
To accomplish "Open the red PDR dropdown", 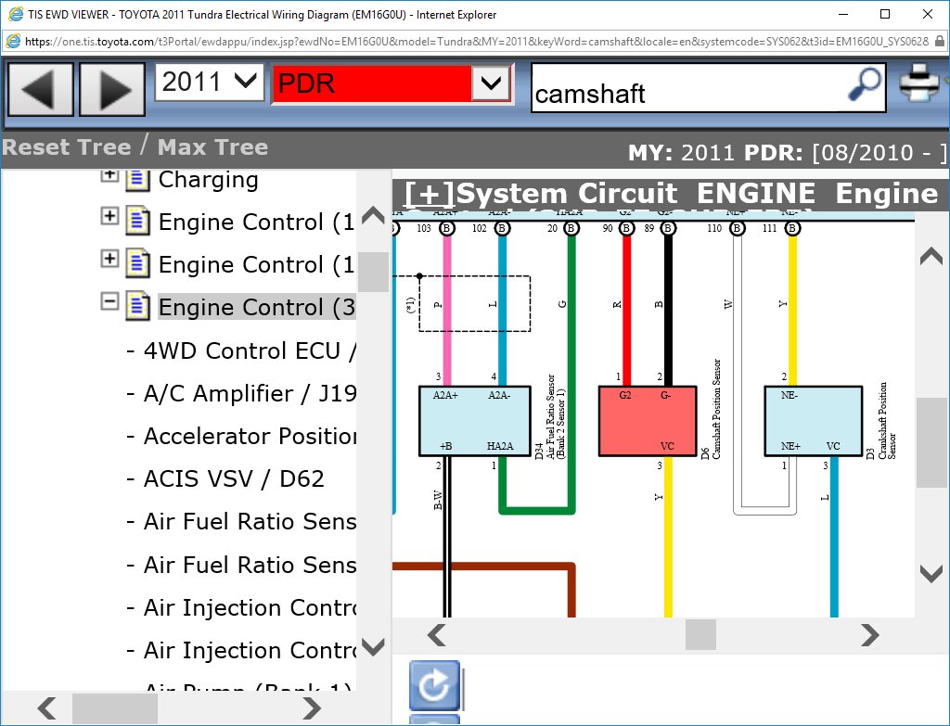I will pos(392,83).
